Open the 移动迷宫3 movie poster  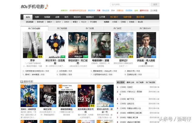click(x=78, y=45)
